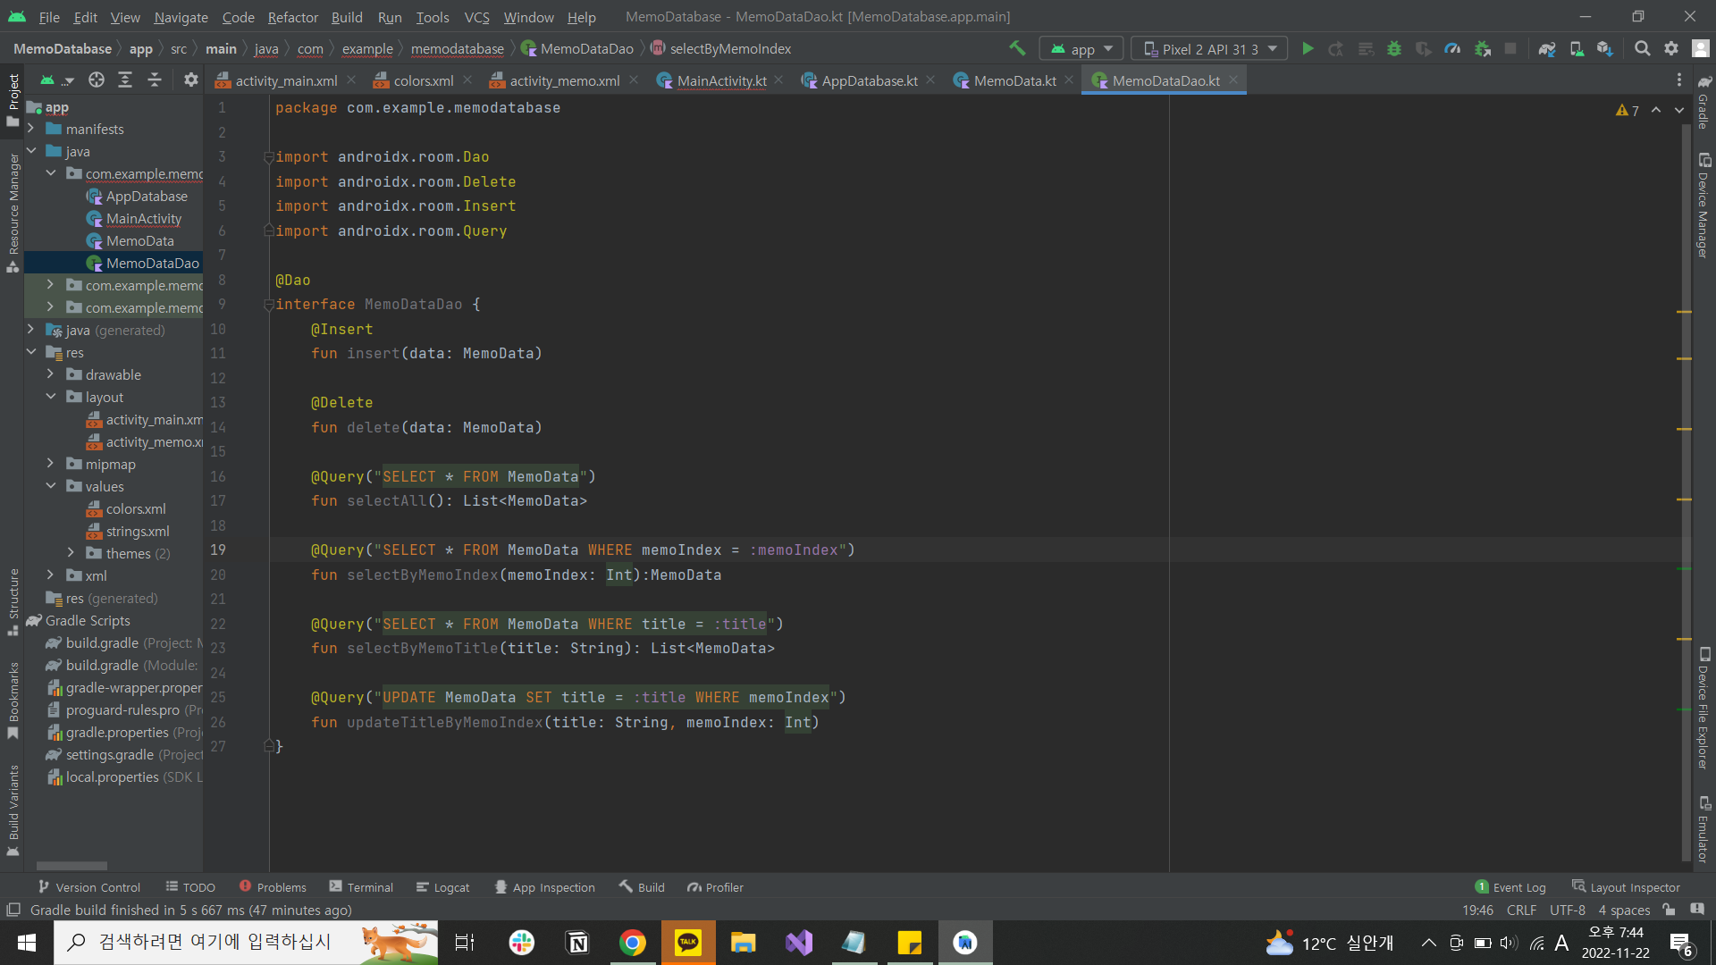1716x965 pixels.
Task: Click Expand All in project panel
Action: [125, 80]
